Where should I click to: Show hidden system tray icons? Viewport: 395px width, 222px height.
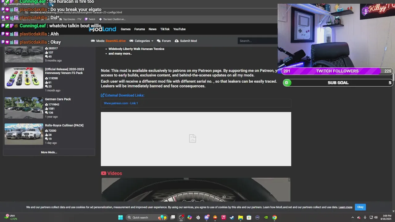pyautogui.click(x=353, y=217)
